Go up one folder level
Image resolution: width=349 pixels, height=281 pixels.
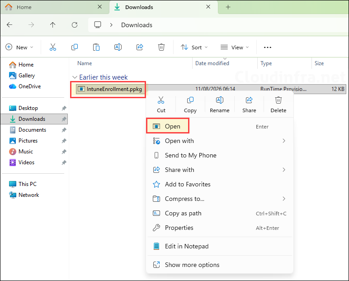coord(53,25)
